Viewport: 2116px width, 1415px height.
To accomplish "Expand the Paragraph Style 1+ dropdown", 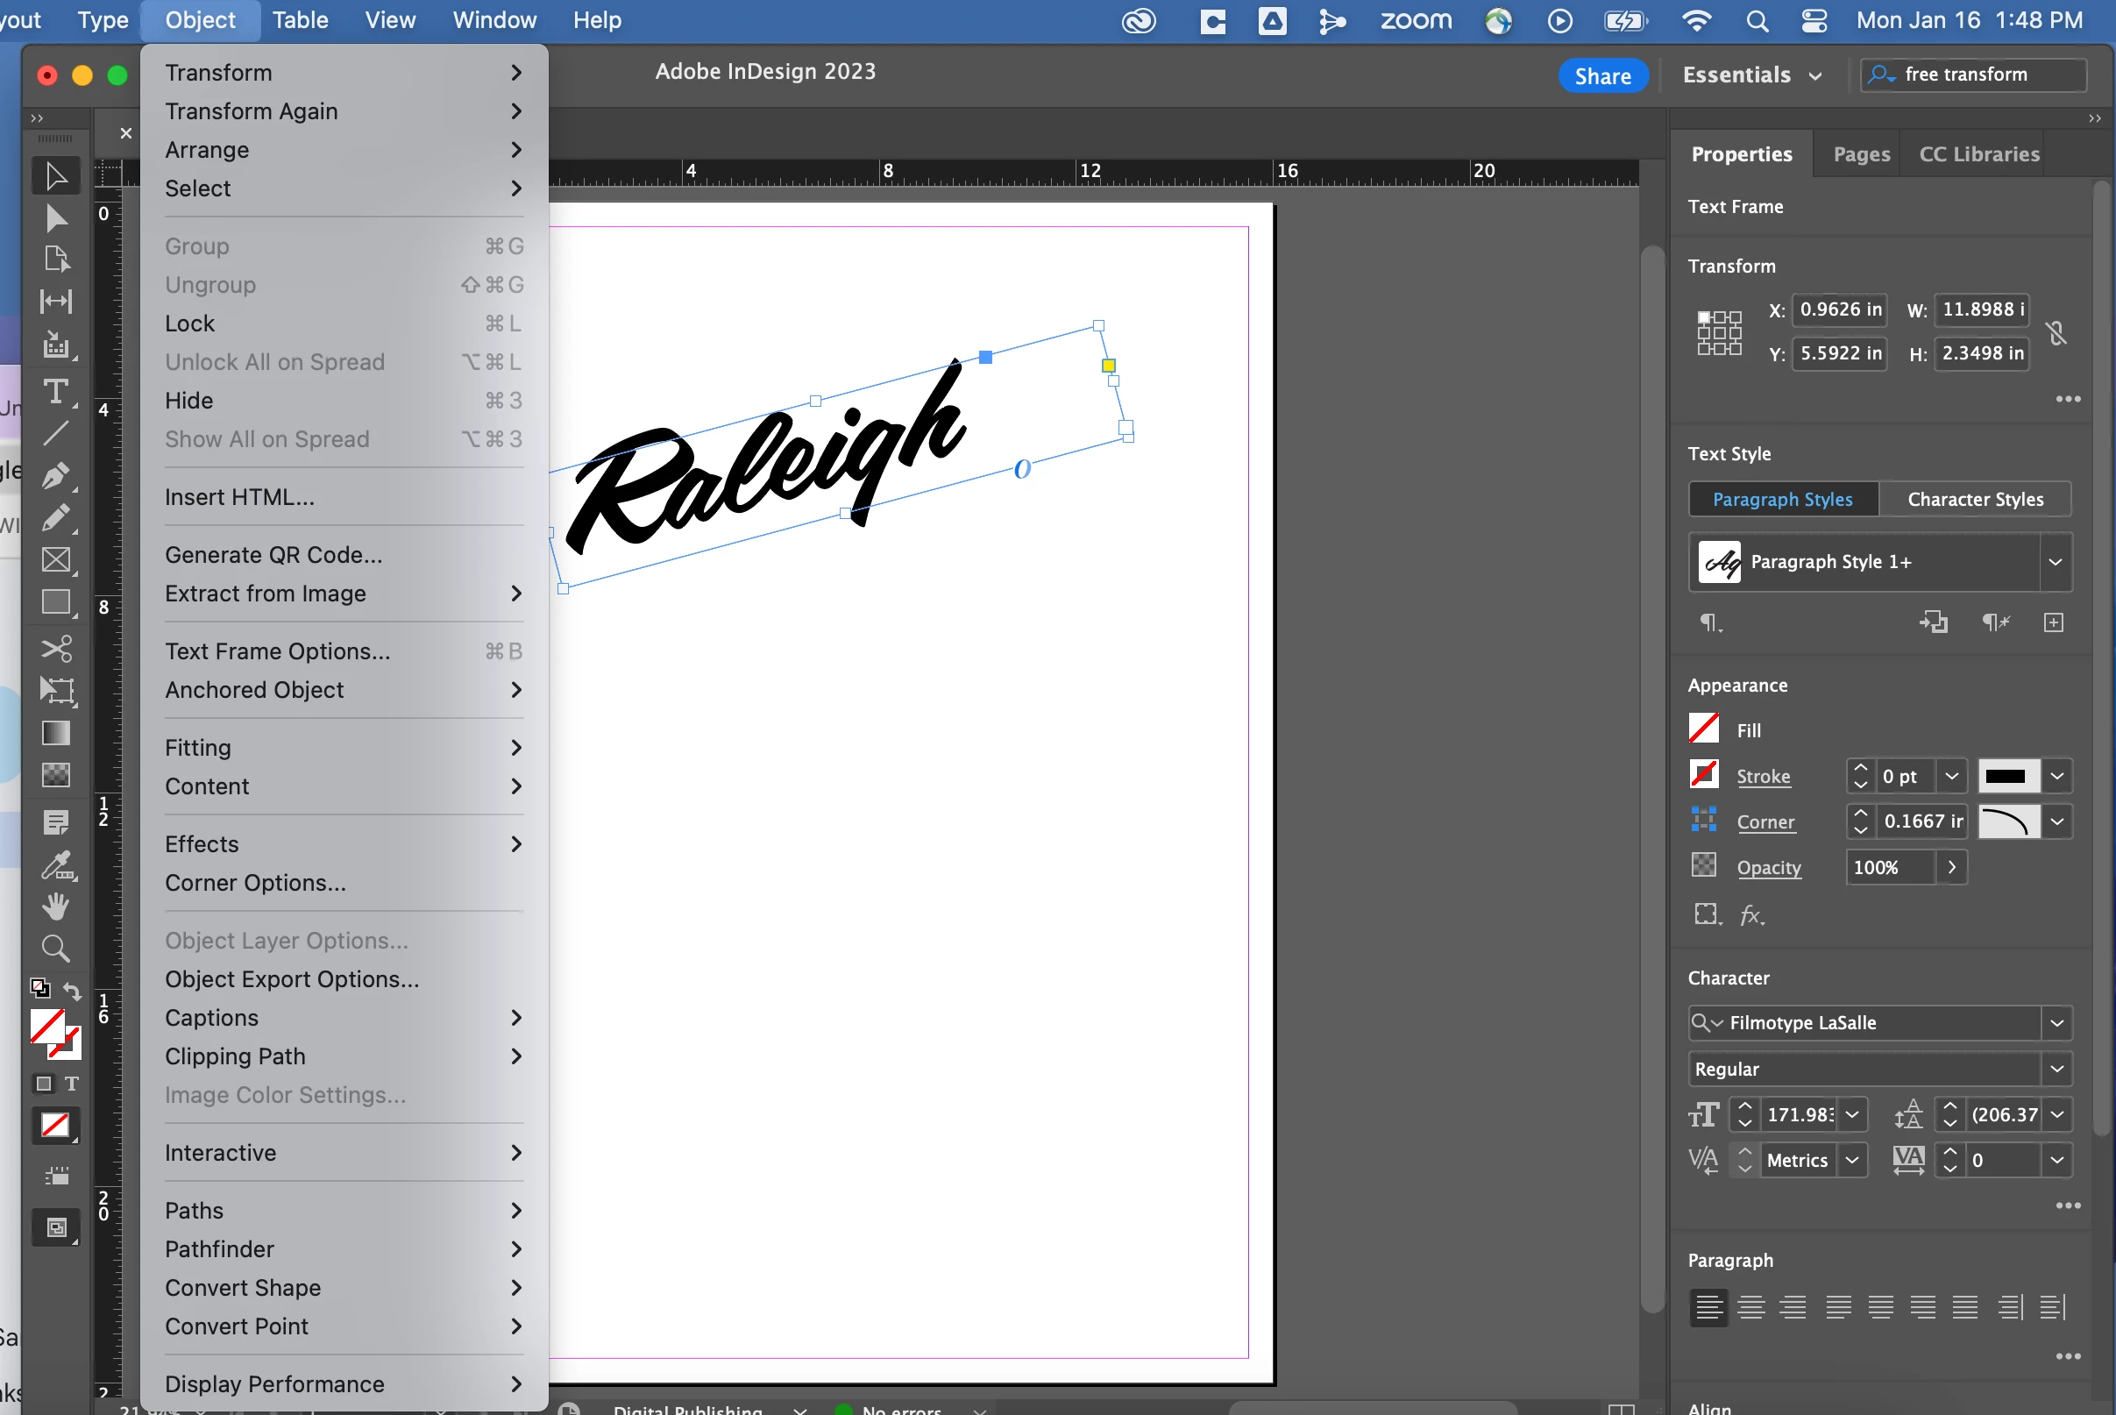I will pos(2055,561).
